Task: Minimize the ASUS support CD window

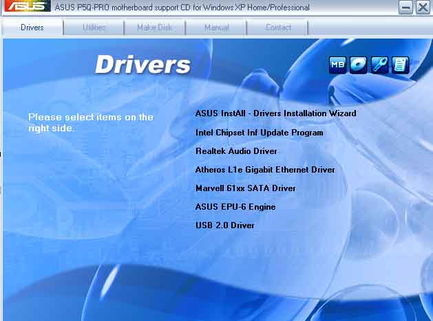Action: tap(405, 8)
